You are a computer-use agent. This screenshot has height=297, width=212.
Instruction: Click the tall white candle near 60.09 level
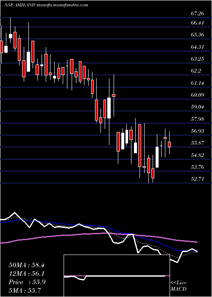point(109,108)
